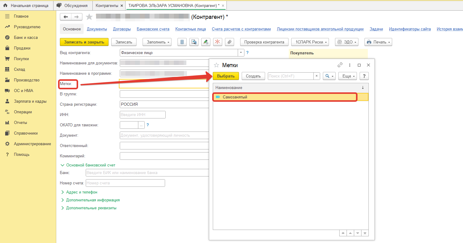The width and height of the screenshot is (463, 243).
Task: Open the Вид контрагента dropdown
Action: pyautogui.click(x=241, y=53)
